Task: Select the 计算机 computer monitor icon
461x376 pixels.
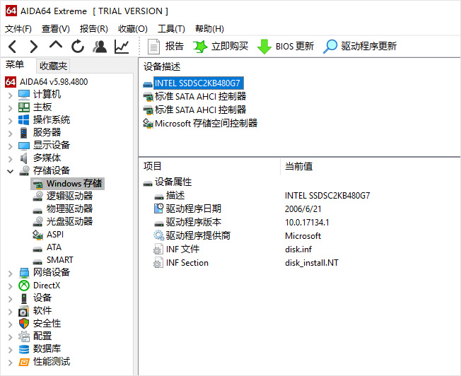Action: 24,95
